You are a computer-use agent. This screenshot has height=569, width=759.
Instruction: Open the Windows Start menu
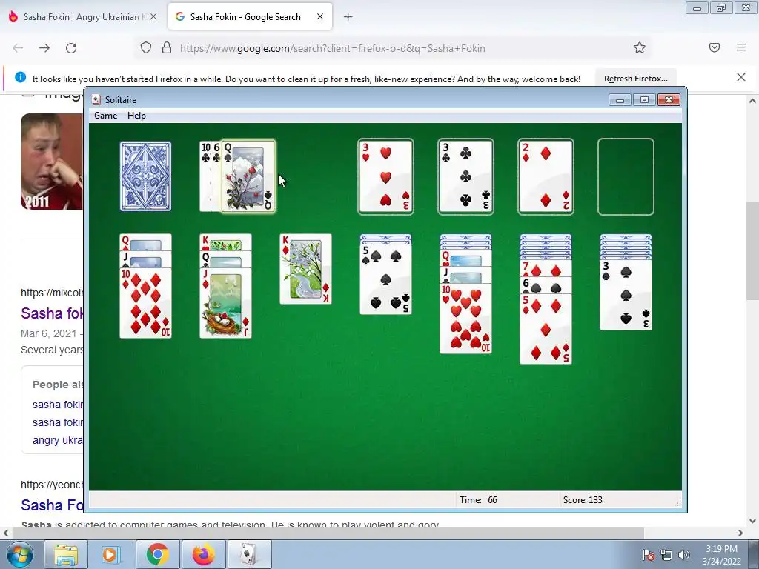coord(20,555)
